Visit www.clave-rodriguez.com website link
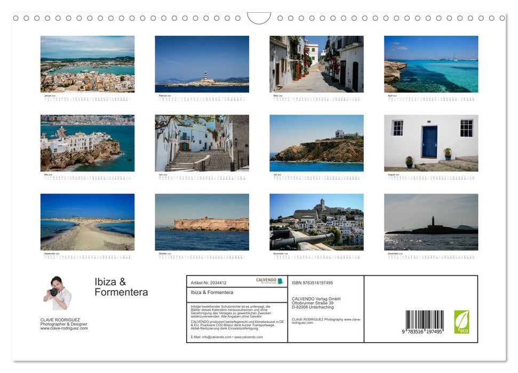 pyautogui.click(x=65, y=328)
